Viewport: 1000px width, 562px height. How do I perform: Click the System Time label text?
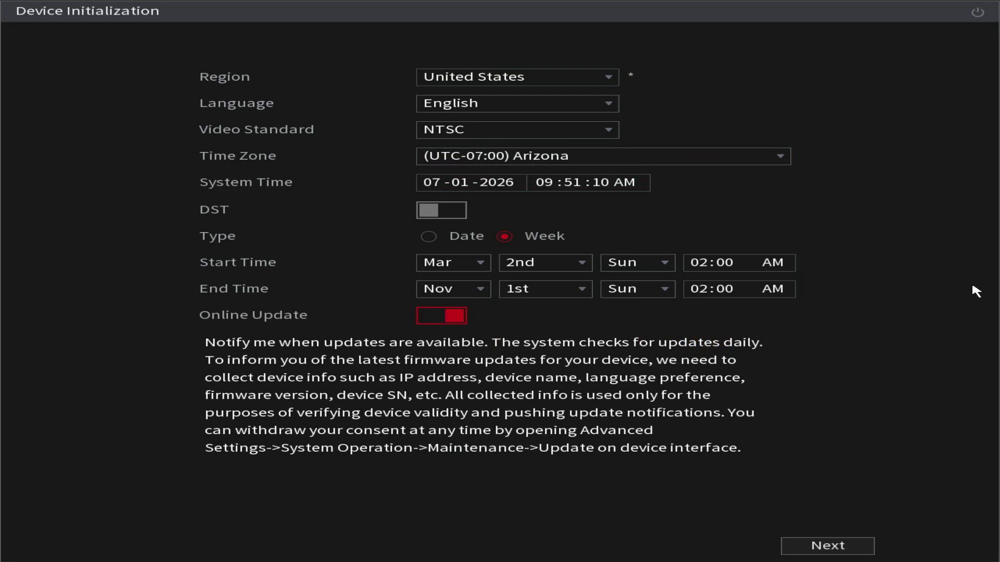[246, 183]
